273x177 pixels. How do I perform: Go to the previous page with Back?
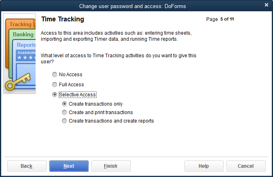(27, 166)
